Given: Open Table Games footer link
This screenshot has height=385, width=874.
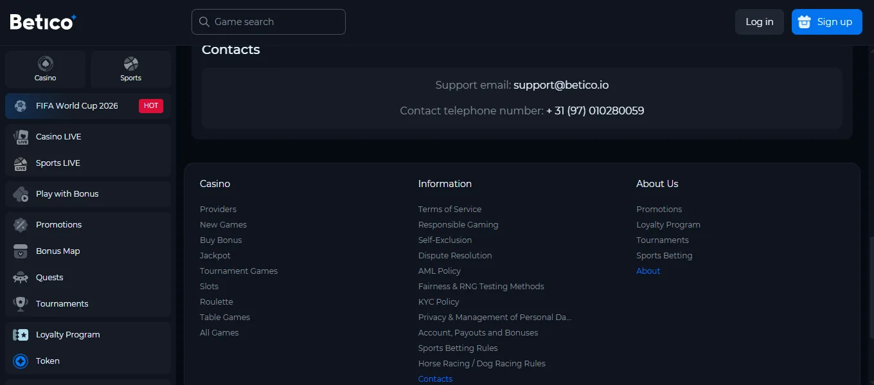Looking at the screenshot, I should point(225,318).
